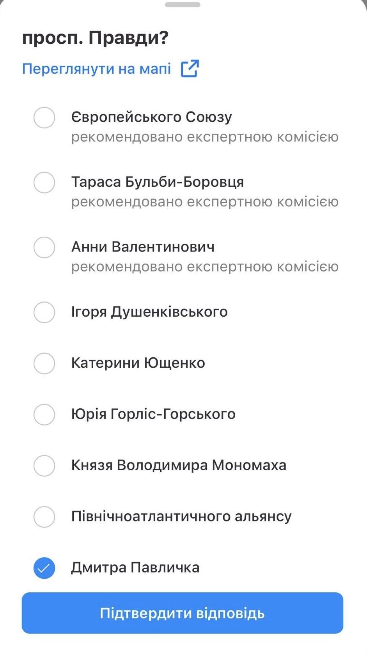Pick the Північноатлантичного альянсу radio option
Image resolution: width=367 pixels, height=654 pixels.
click(44, 517)
